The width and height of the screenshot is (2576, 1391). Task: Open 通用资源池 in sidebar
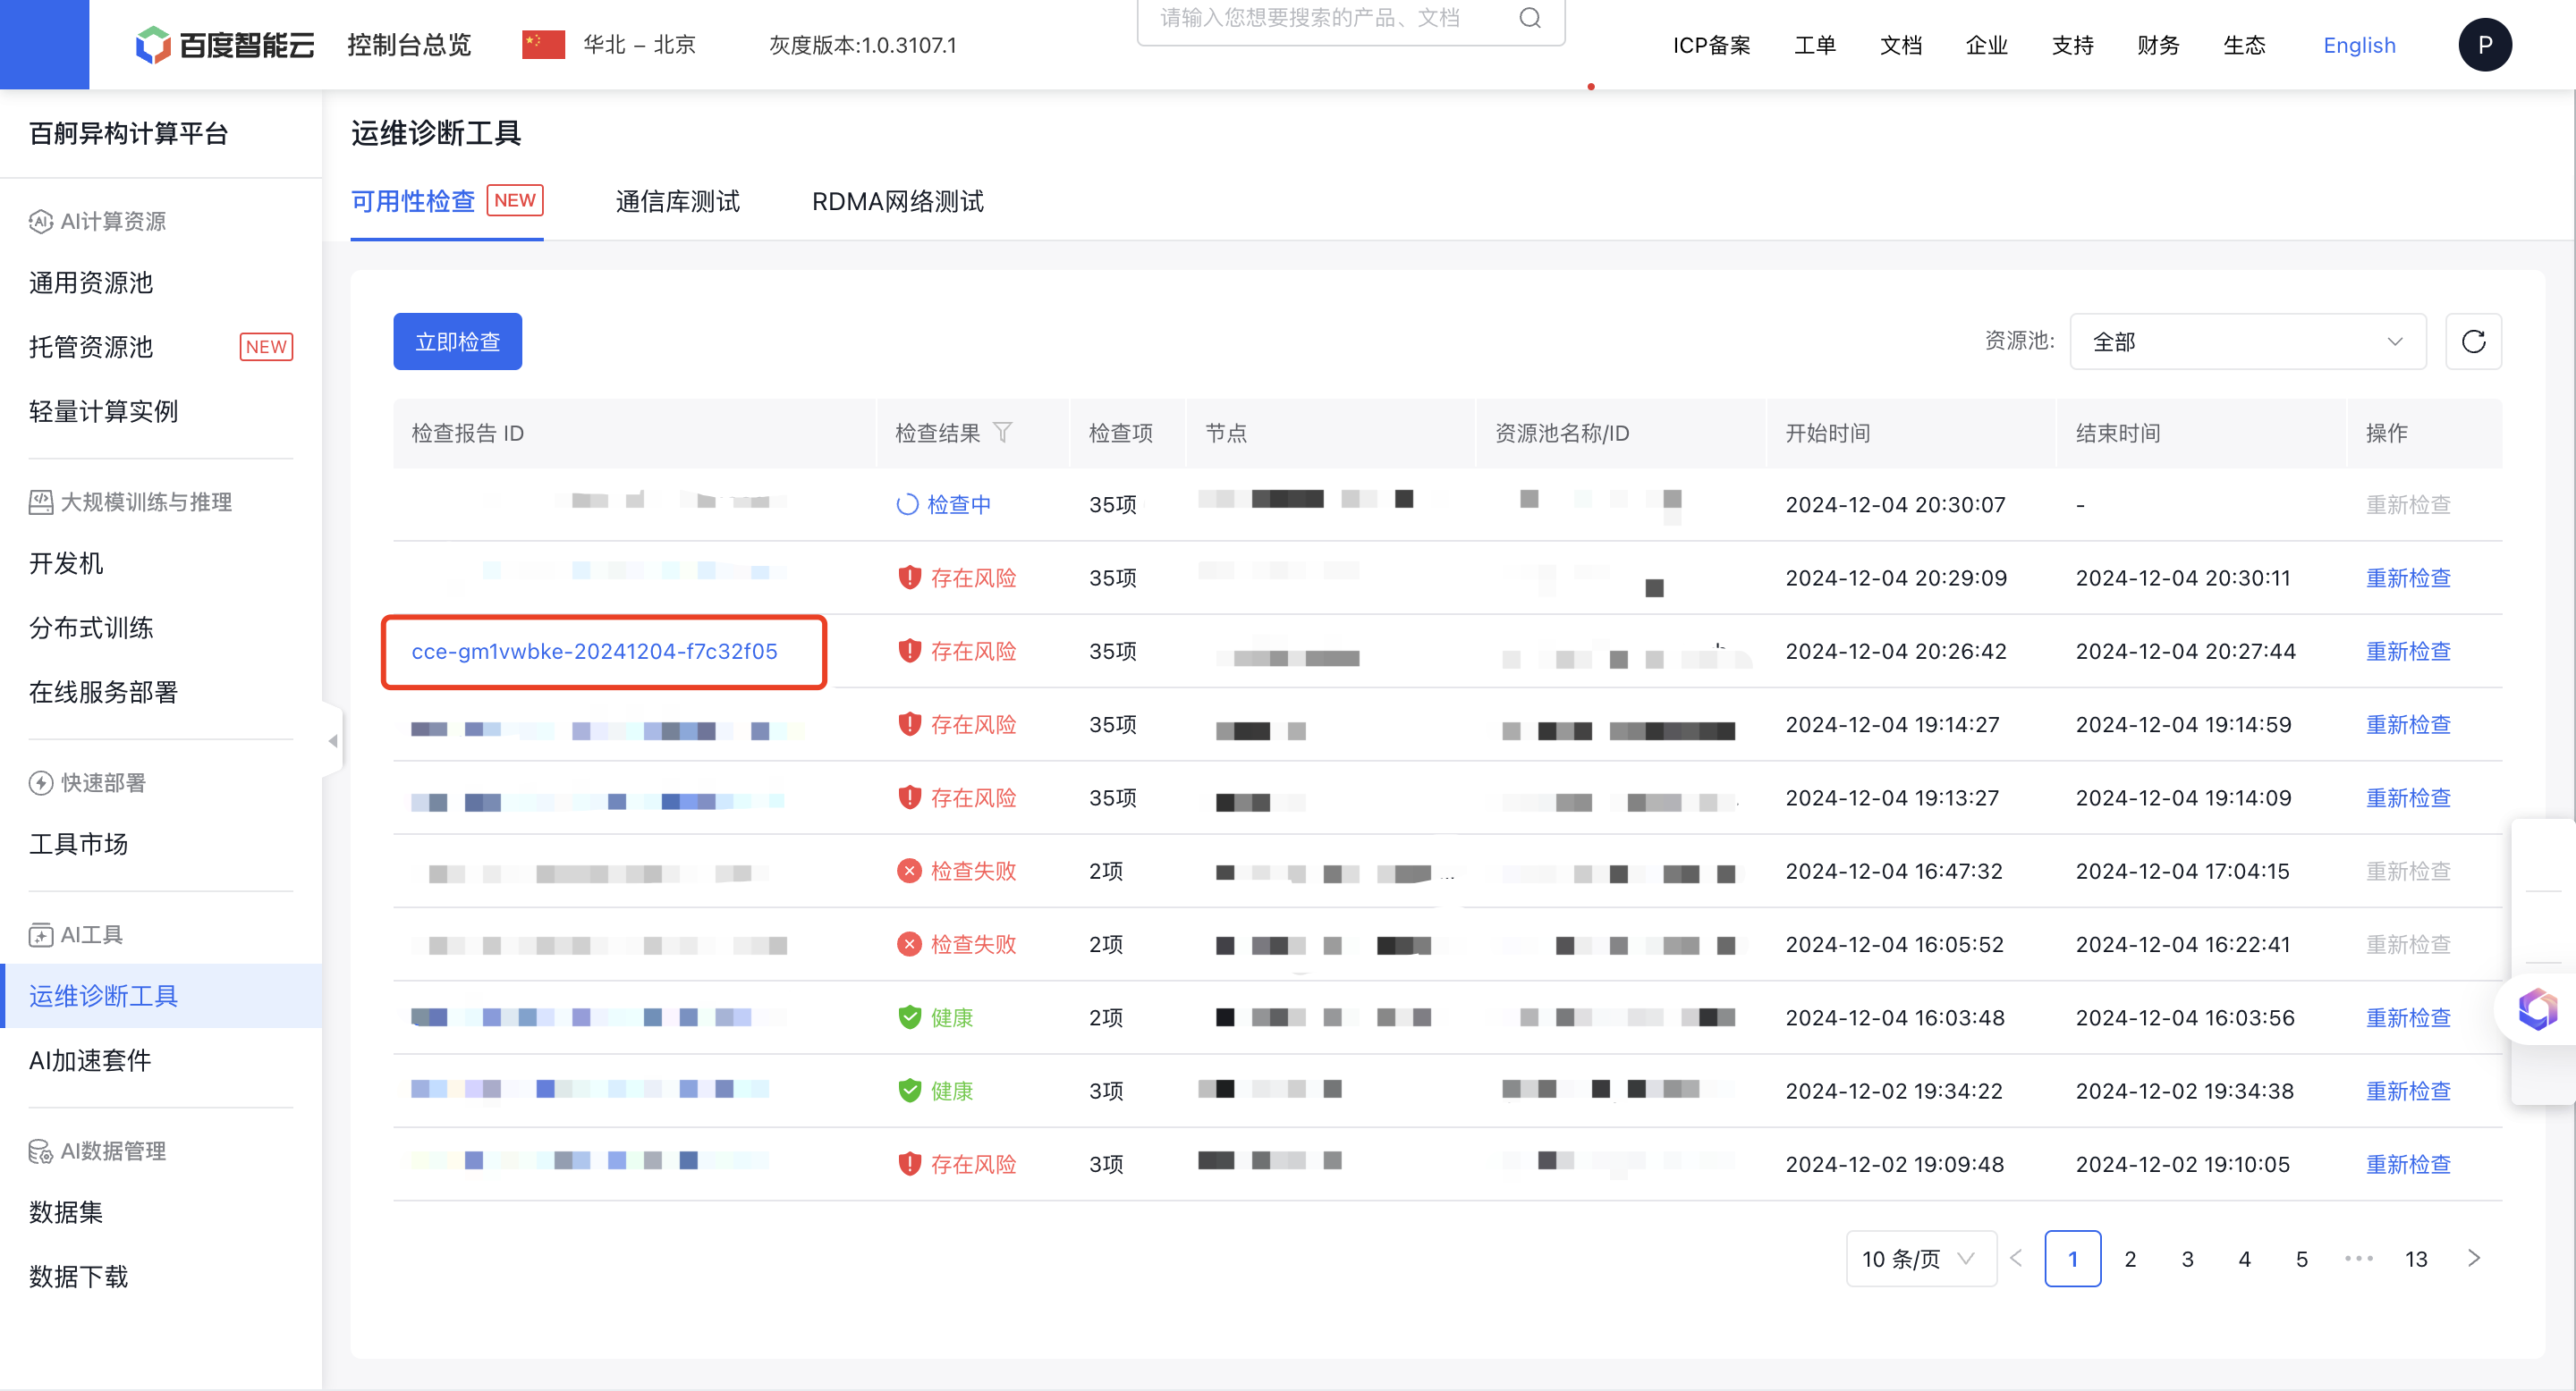pos(91,282)
